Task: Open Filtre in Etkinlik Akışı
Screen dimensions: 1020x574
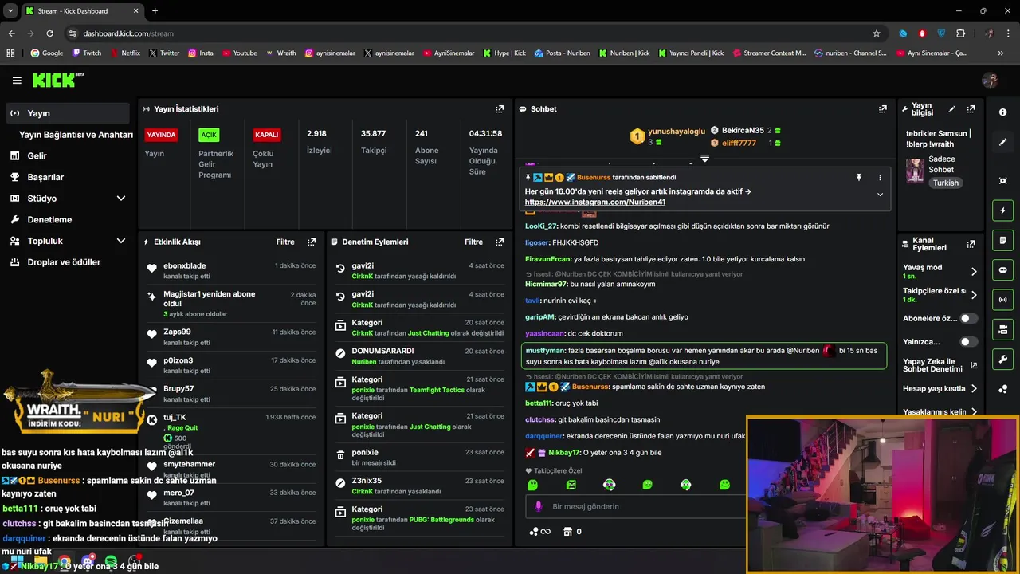Action: point(285,242)
